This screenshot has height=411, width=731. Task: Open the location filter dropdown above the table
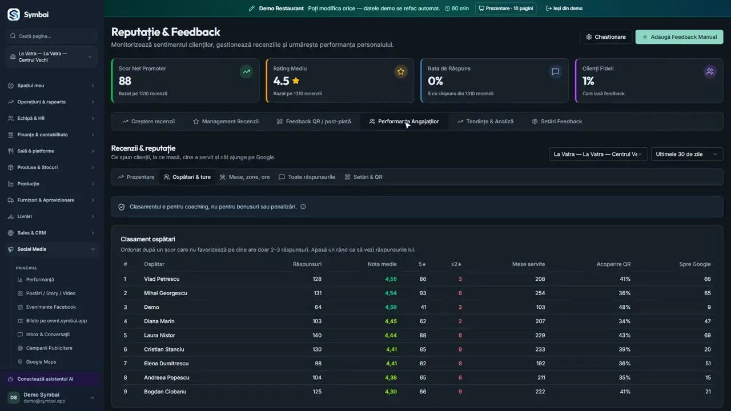[598, 154]
